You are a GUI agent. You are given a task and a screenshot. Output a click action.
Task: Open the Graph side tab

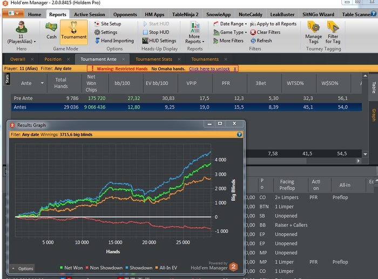click(374, 115)
